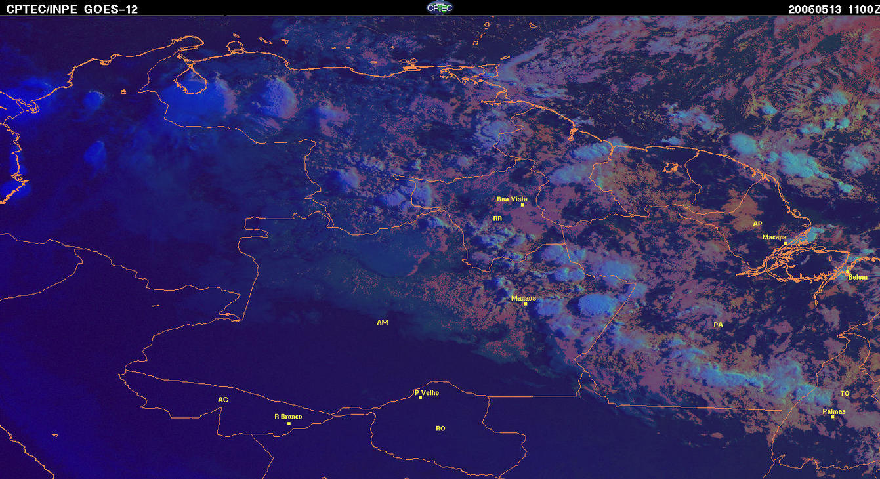Click the Macapa city marker square
This screenshot has height=479, width=880.
[785, 243]
